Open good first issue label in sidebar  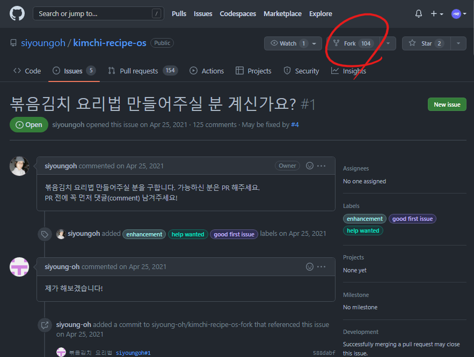(412, 219)
